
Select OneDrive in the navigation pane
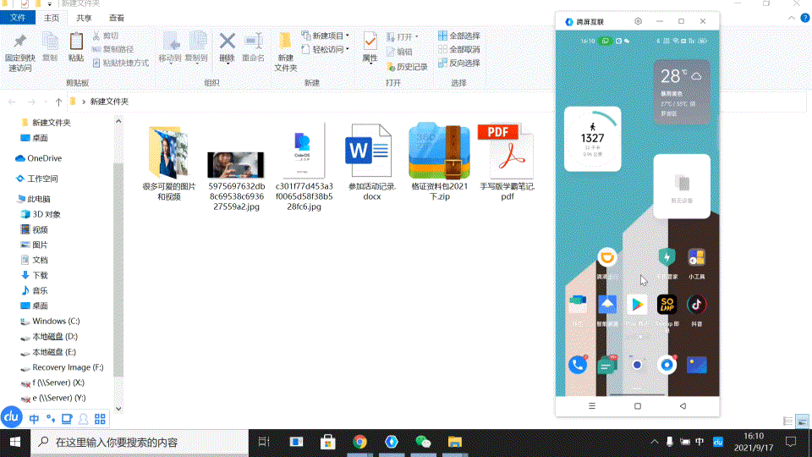click(x=39, y=158)
